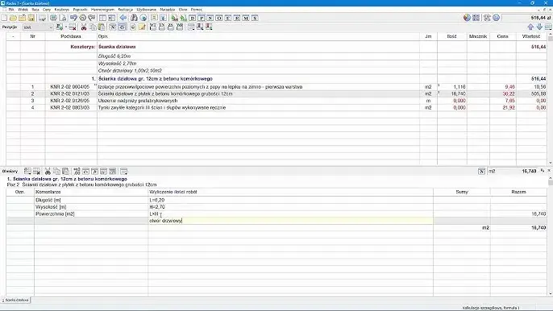Image resolution: width=553 pixels, height=311 pixels.
Task: Click the scissors cut icon in the Pozycje toolbar
Action: tap(84, 27)
